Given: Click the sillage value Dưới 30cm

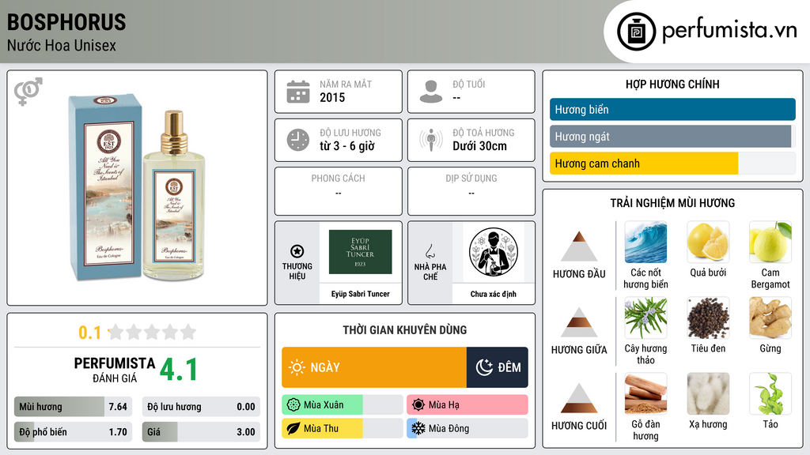Looking at the screenshot, I should [479, 146].
